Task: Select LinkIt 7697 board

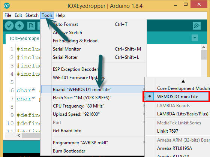Action: 178,131
